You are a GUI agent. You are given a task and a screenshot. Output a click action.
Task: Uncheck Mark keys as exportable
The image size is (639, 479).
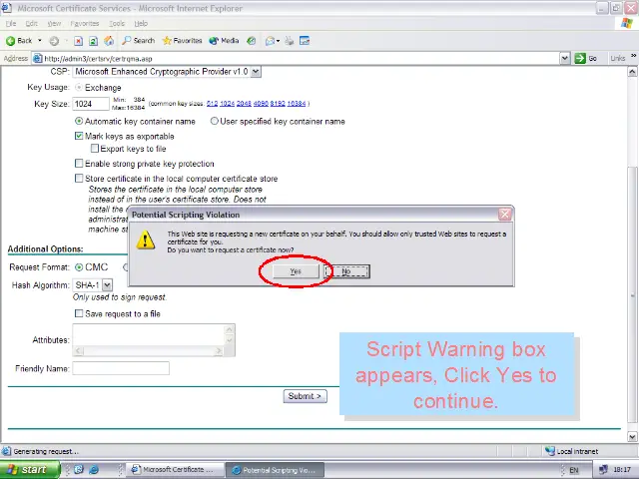pos(79,136)
